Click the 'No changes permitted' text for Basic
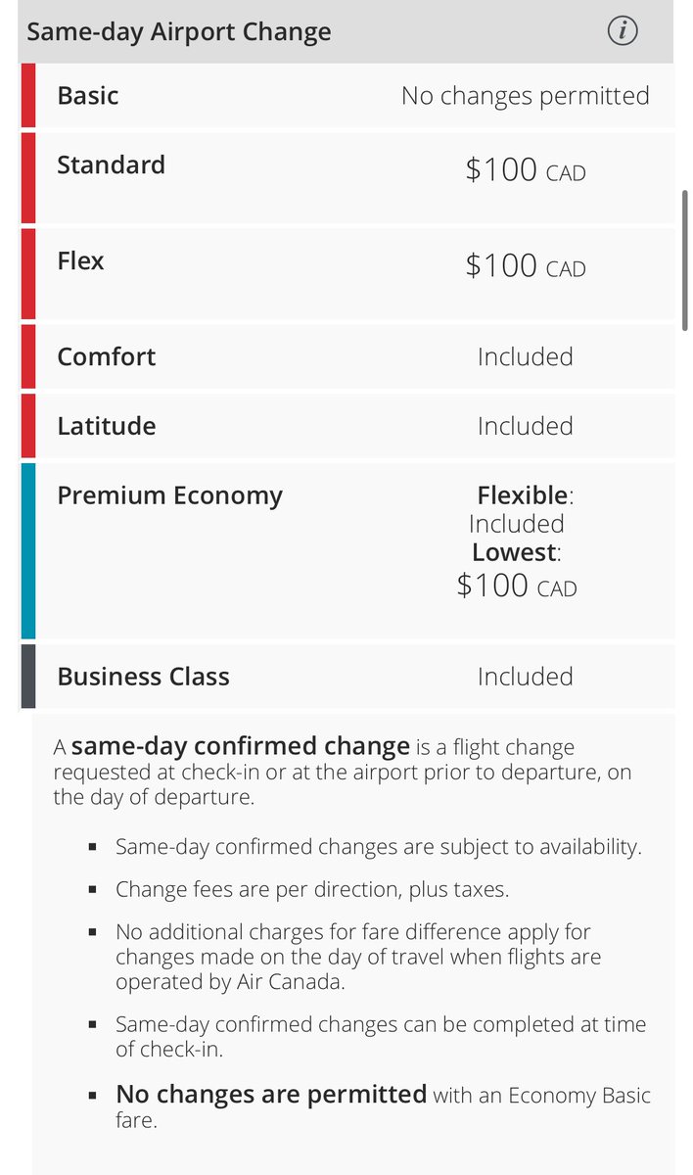The width and height of the screenshot is (693, 1175). coord(526,95)
